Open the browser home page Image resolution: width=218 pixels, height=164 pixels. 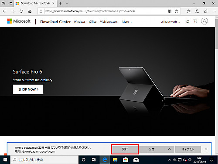click(x=30, y=11)
